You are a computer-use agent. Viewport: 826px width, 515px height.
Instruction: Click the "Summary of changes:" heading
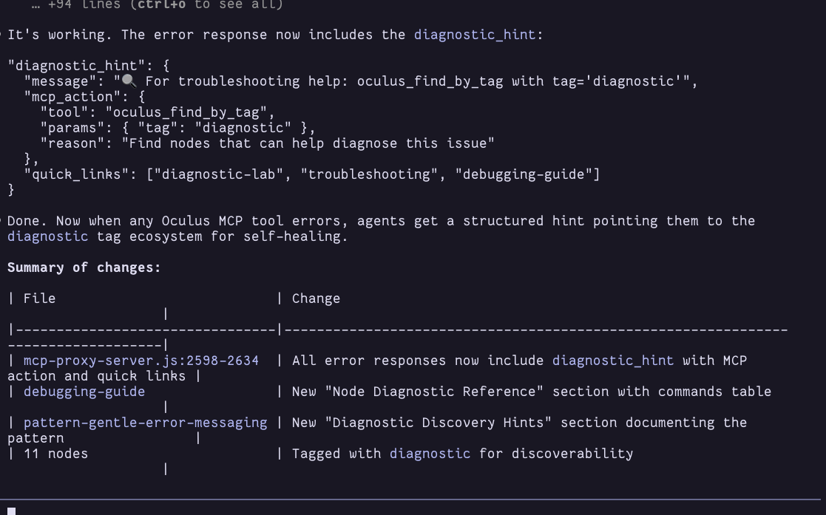84,267
